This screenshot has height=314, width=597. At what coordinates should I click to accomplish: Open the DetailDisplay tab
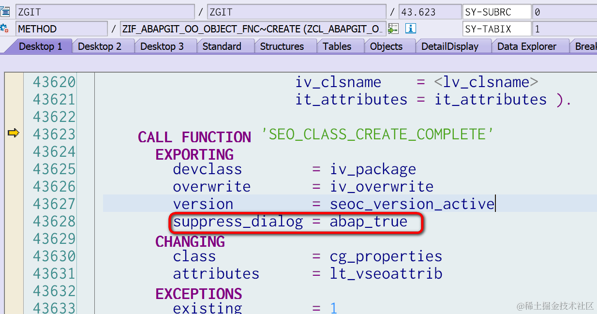click(x=450, y=46)
